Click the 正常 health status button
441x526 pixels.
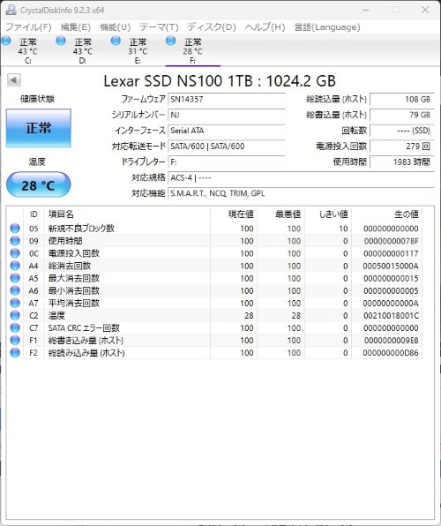point(39,128)
